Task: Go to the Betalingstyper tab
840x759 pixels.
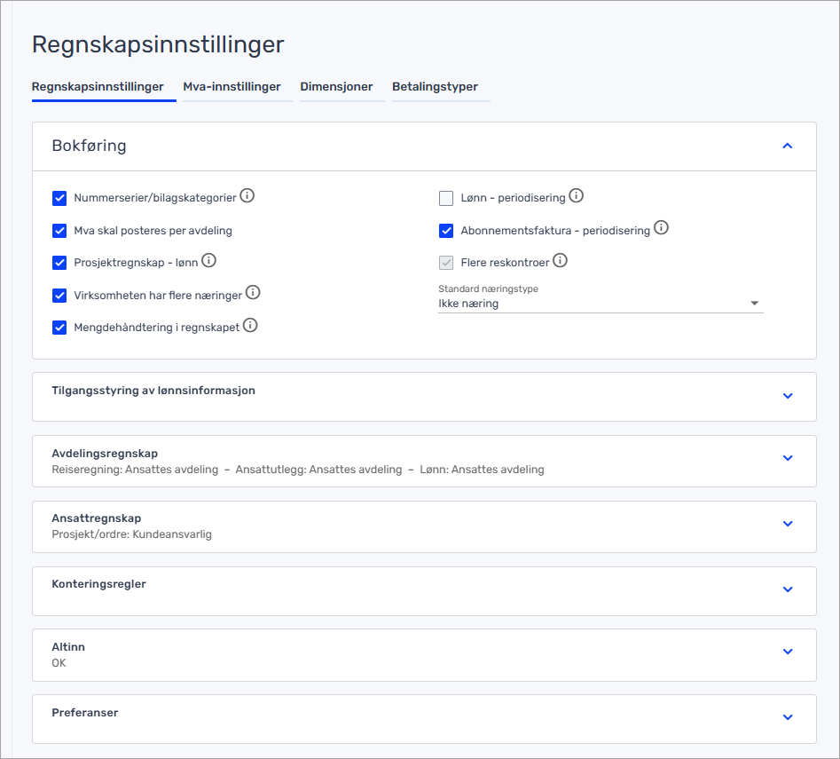Action: coord(435,87)
